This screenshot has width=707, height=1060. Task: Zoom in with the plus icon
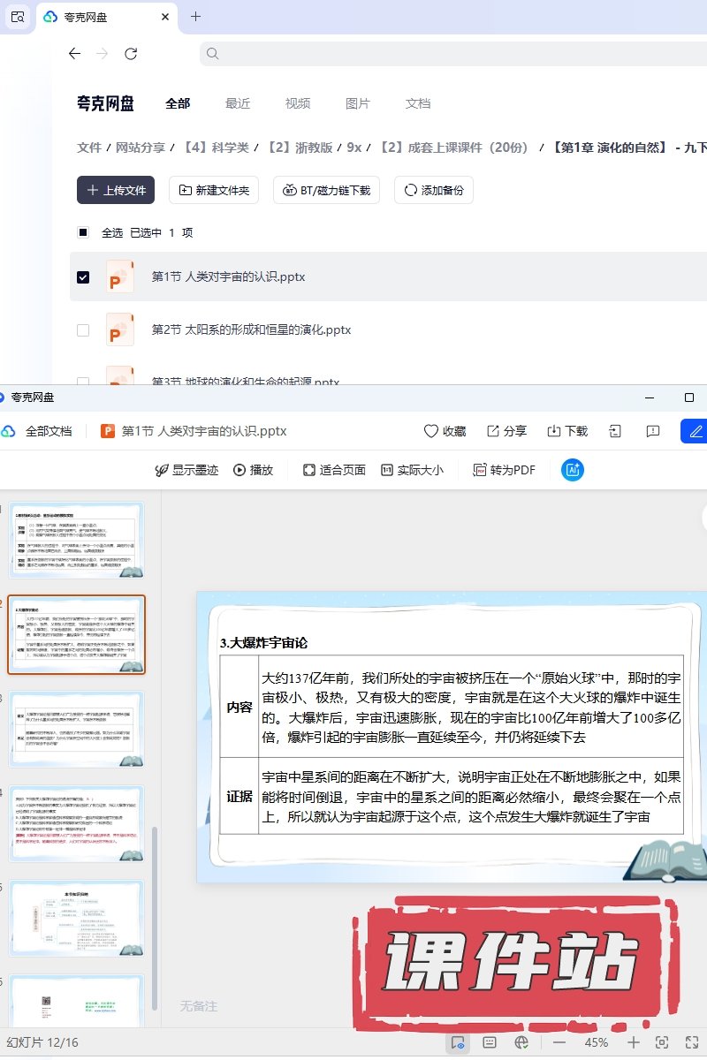coord(633,1042)
